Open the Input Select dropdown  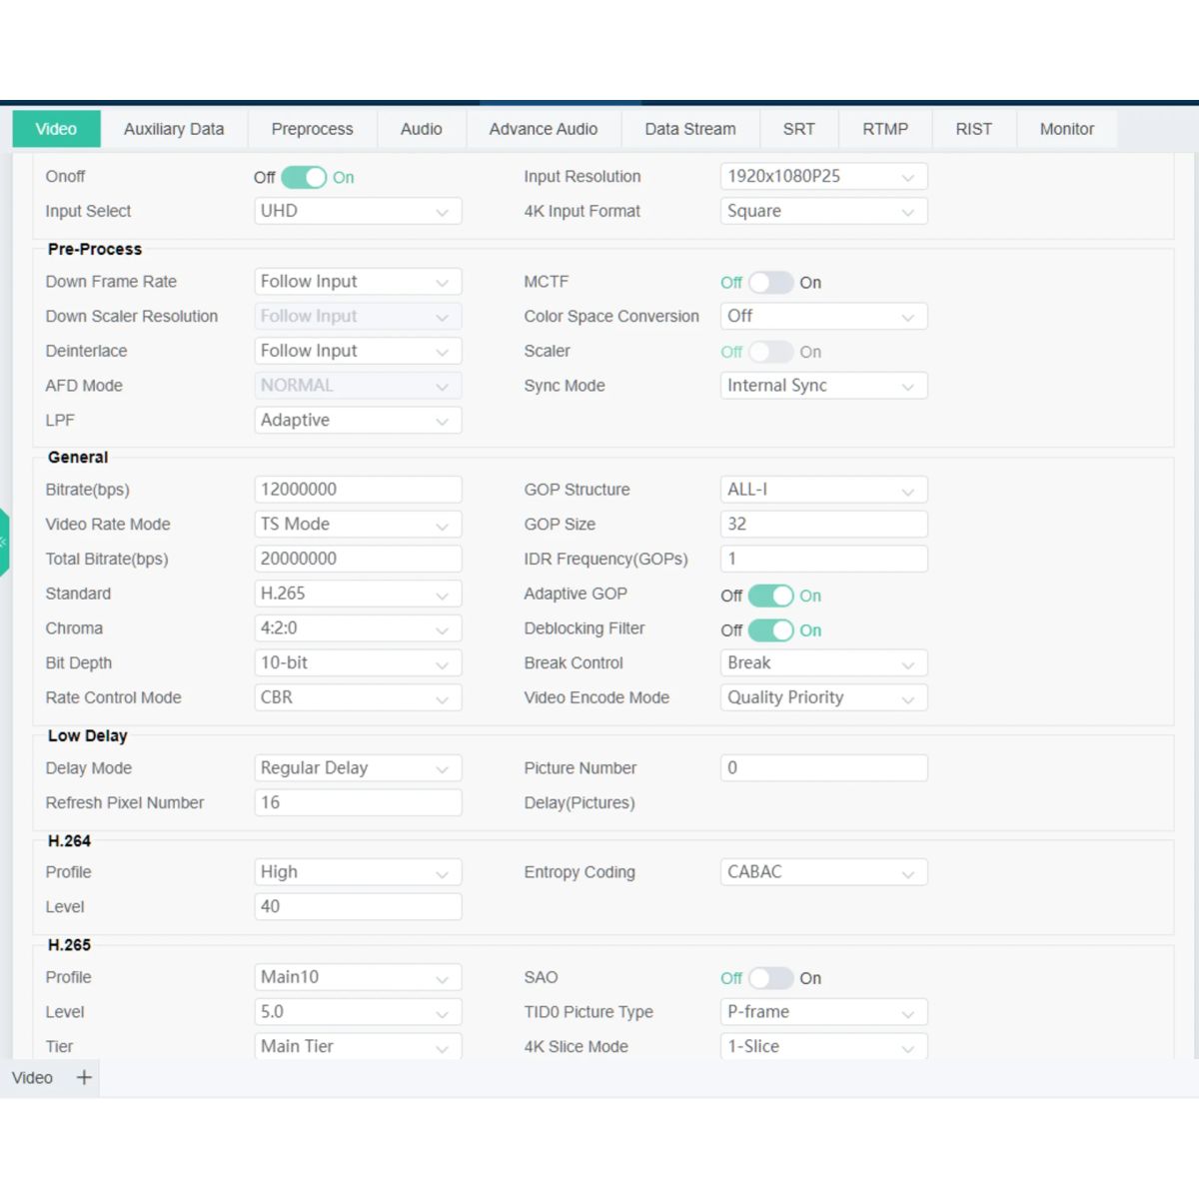(358, 211)
